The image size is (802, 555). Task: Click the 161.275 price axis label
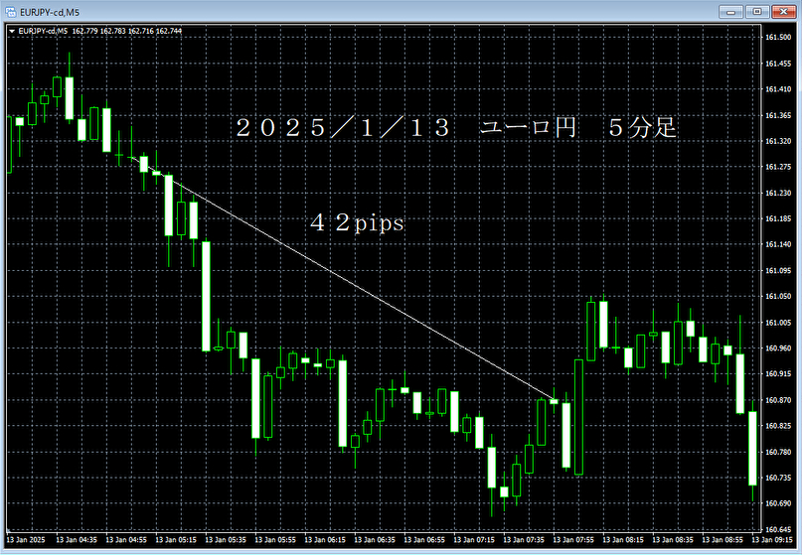(778, 167)
